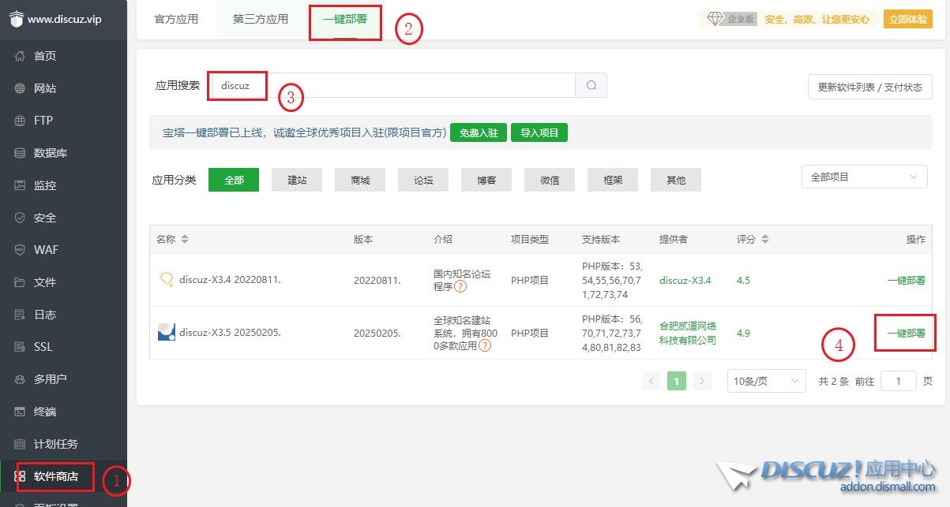
Task: Go to next page using right arrow
Action: click(x=701, y=381)
